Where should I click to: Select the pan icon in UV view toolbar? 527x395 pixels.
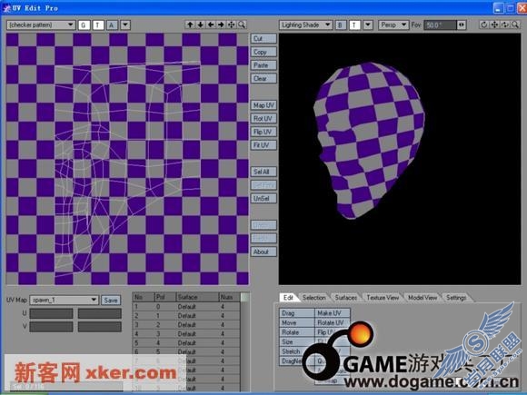232,25
